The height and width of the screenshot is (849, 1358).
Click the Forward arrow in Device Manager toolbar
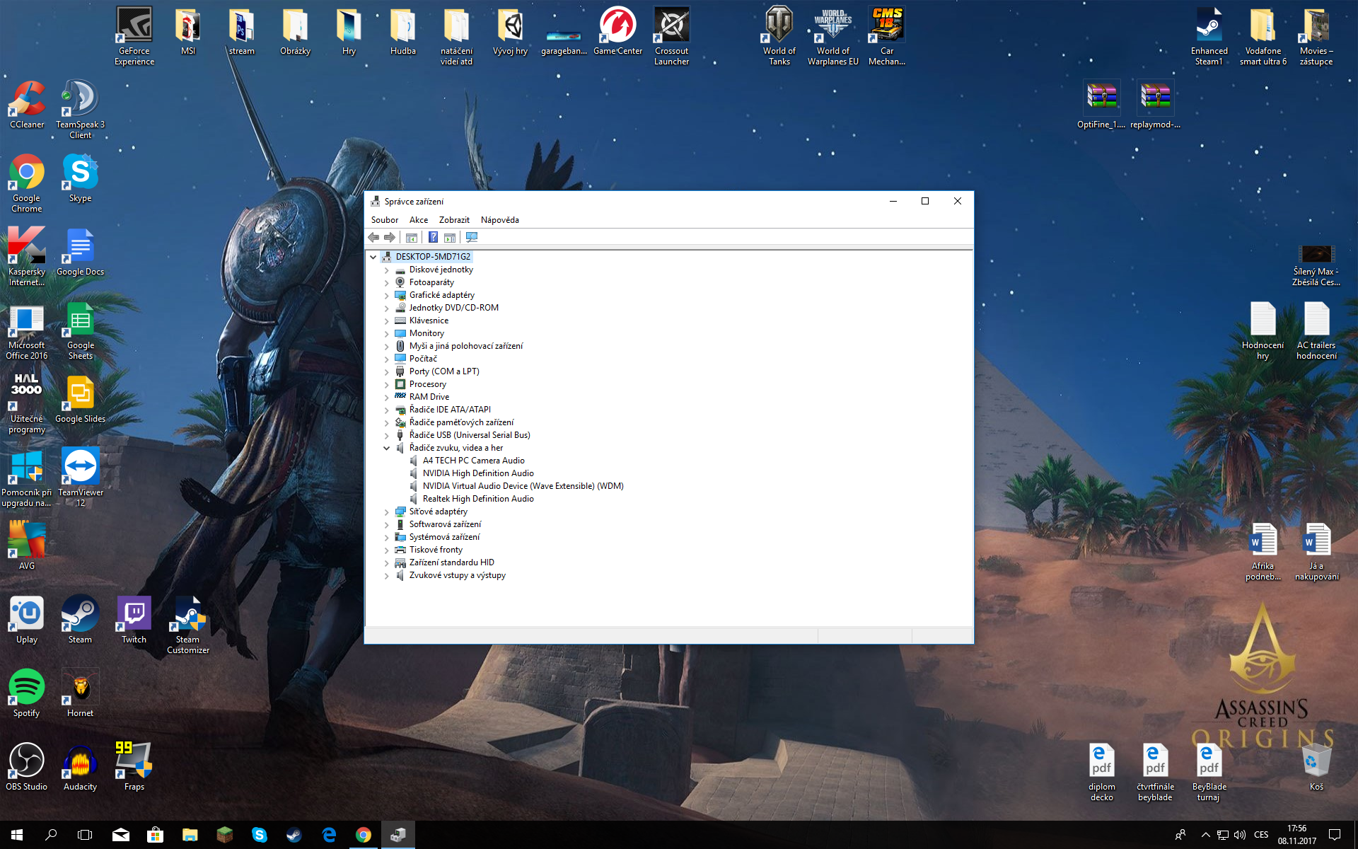coord(390,238)
